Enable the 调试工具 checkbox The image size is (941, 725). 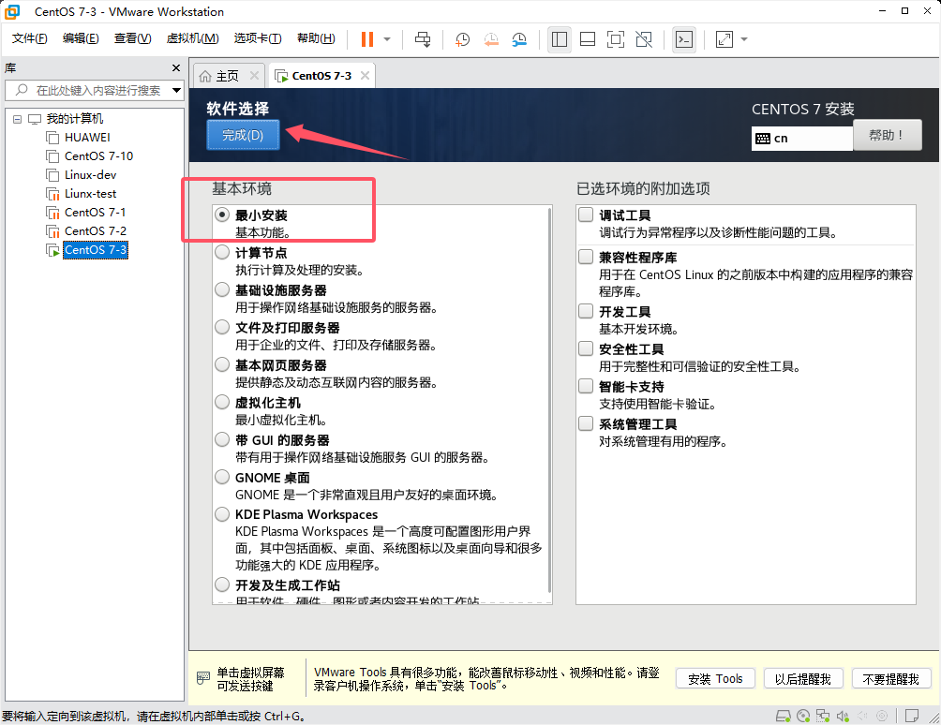586,215
